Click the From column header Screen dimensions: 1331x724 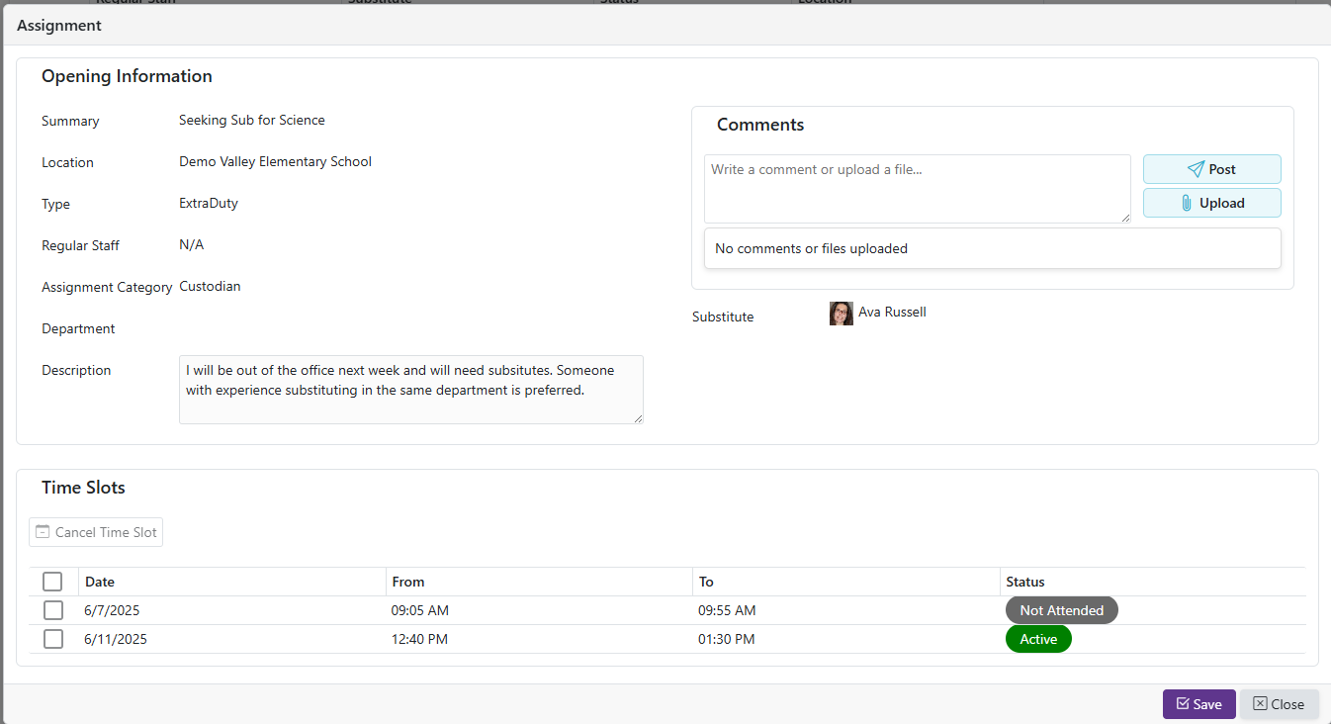[408, 582]
